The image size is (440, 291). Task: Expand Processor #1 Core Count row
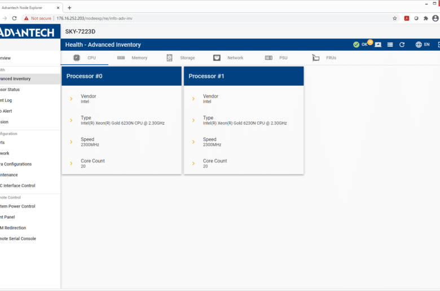click(x=244, y=164)
